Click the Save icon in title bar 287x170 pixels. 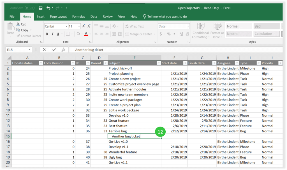click(41, 8)
